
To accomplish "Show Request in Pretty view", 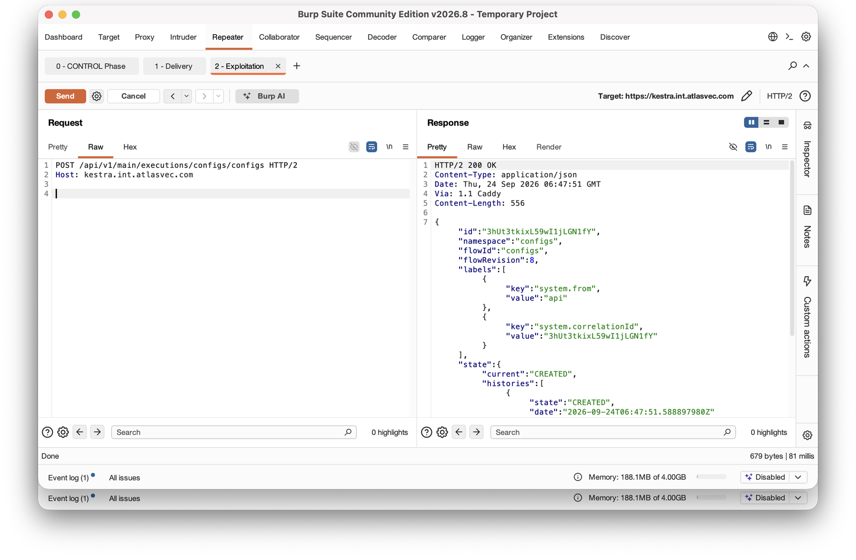I will coord(58,147).
